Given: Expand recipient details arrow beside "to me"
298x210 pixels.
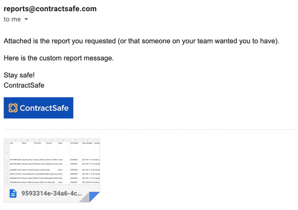Looking at the screenshot, I should pyautogui.click(x=26, y=19).
